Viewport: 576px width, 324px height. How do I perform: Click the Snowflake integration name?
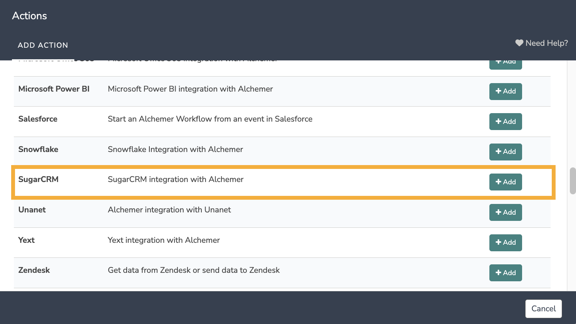(38, 149)
